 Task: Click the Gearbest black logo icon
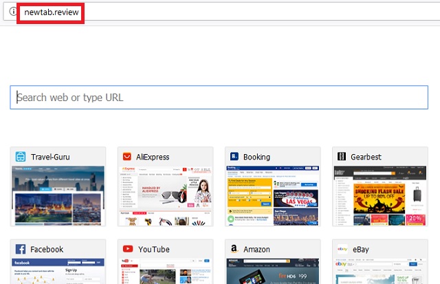pos(342,156)
